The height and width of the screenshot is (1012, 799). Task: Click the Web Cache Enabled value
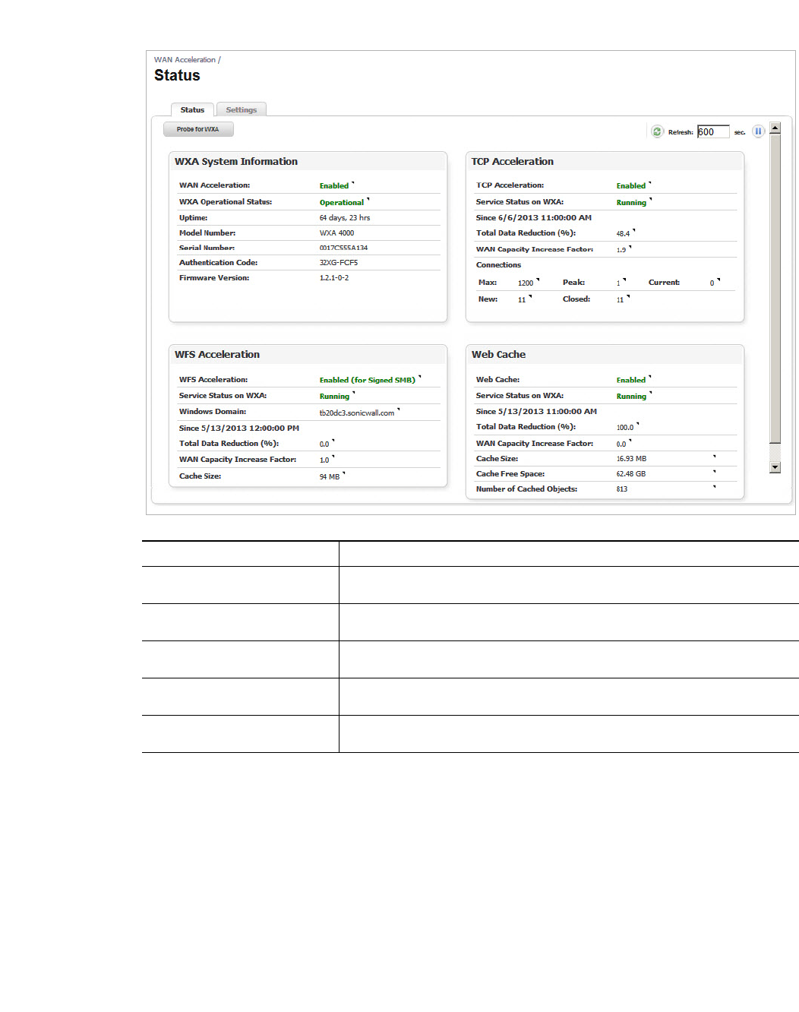coord(631,380)
